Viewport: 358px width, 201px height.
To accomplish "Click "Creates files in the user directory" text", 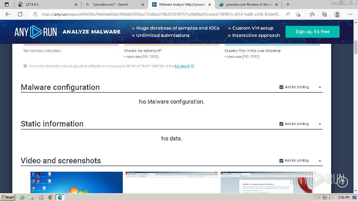I will 253,51.
